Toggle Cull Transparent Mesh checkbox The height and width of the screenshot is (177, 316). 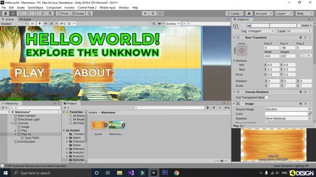pos(267,97)
